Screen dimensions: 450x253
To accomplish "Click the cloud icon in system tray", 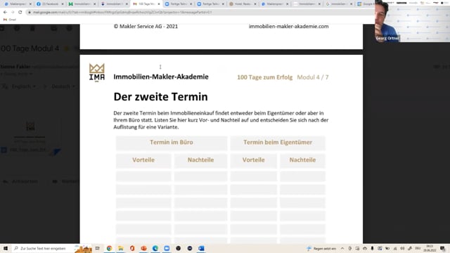I will click(365, 248).
